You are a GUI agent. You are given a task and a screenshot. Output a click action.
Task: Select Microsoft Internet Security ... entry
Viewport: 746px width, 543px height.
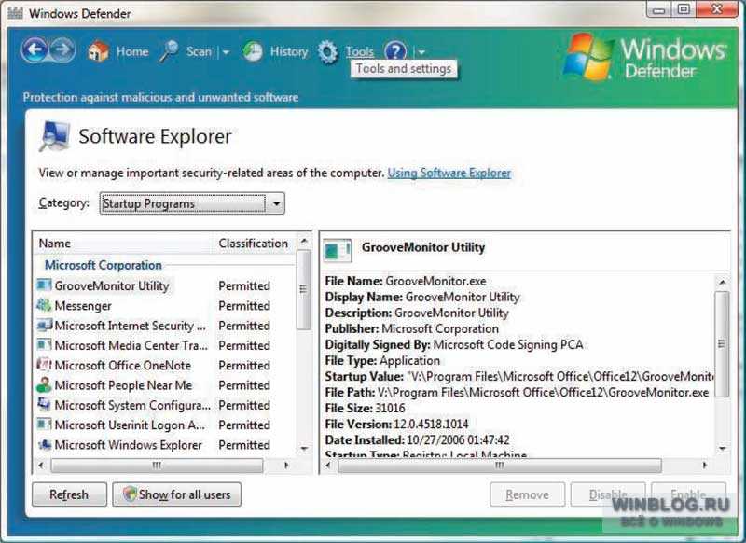pyautogui.click(x=130, y=326)
